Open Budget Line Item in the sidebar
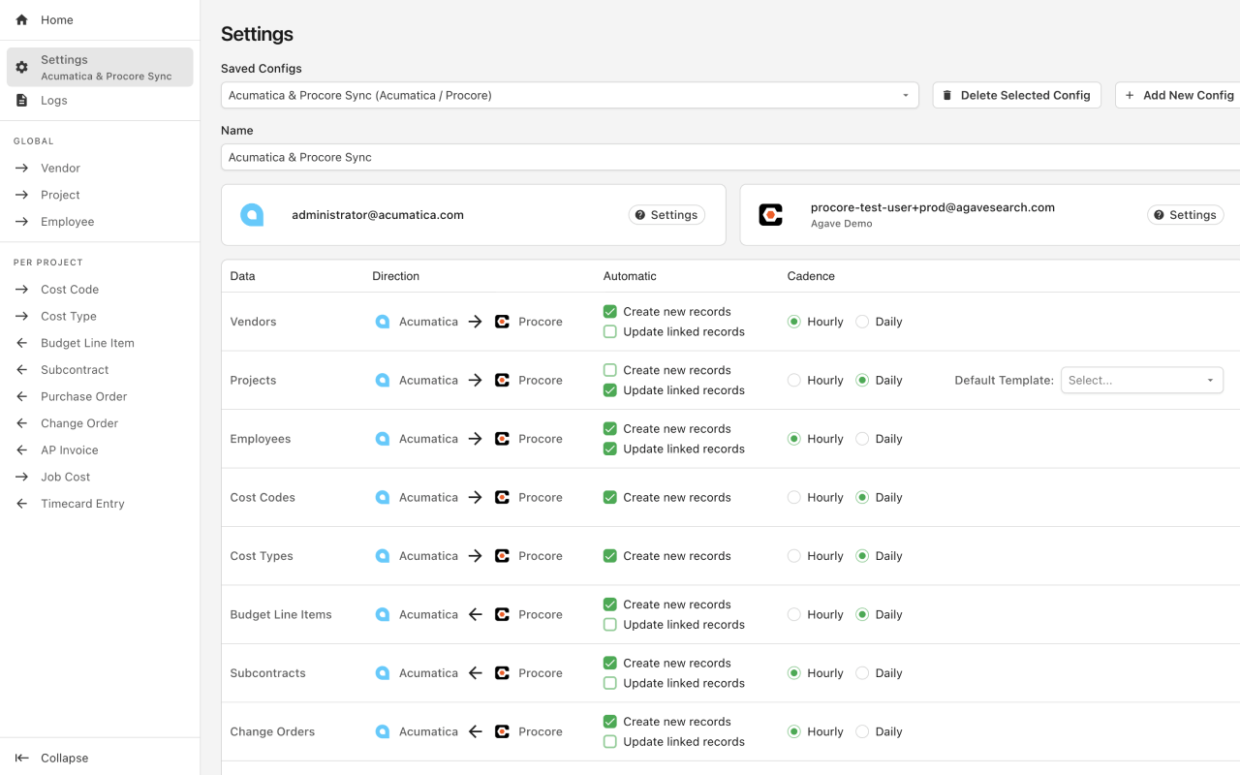The image size is (1240, 775). click(100, 343)
